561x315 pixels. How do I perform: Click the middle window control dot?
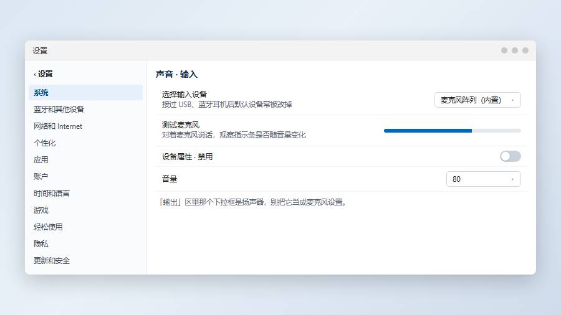click(515, 50)
